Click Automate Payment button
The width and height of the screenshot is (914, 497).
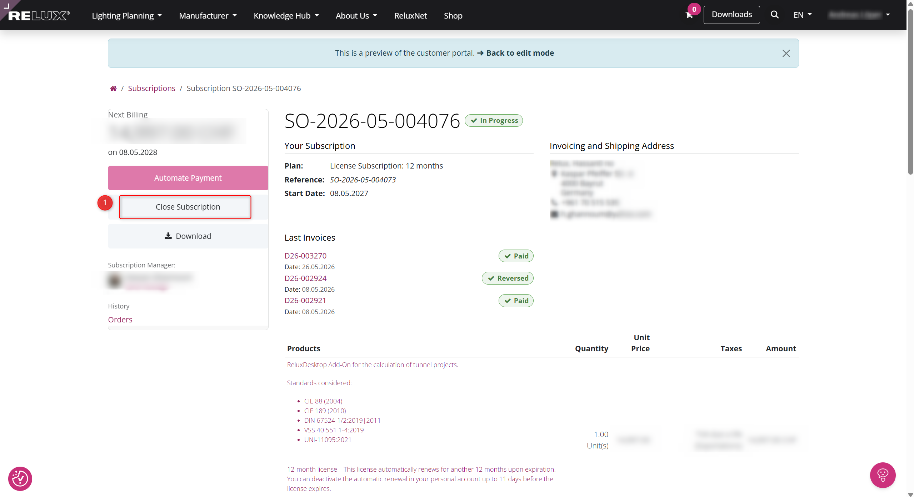click(x=188, y=178)
